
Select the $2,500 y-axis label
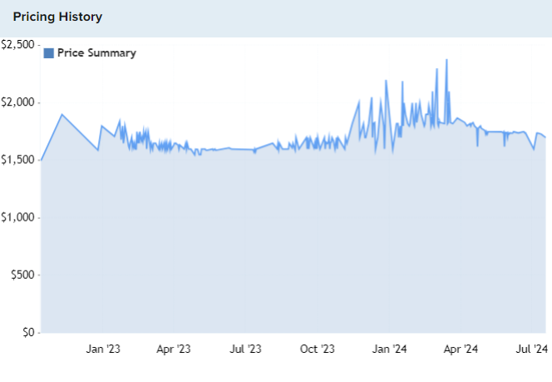(17, 45)
